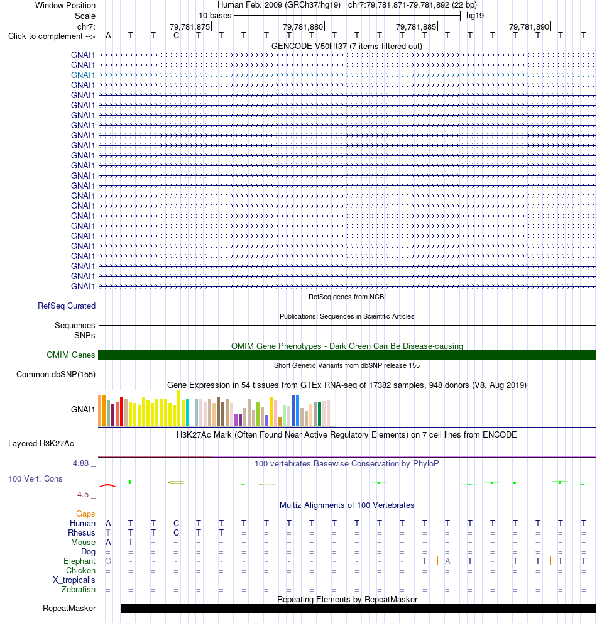The image size is (597, 623).
Task: Click position marker 79,781,890
Action: pos(530,26)
